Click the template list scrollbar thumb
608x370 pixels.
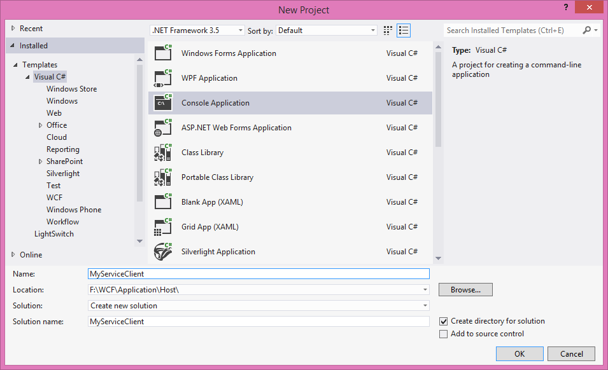pos(438,99)
